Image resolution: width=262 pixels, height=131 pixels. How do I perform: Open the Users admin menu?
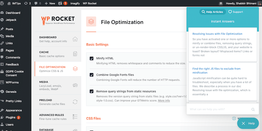coord(10,125)
